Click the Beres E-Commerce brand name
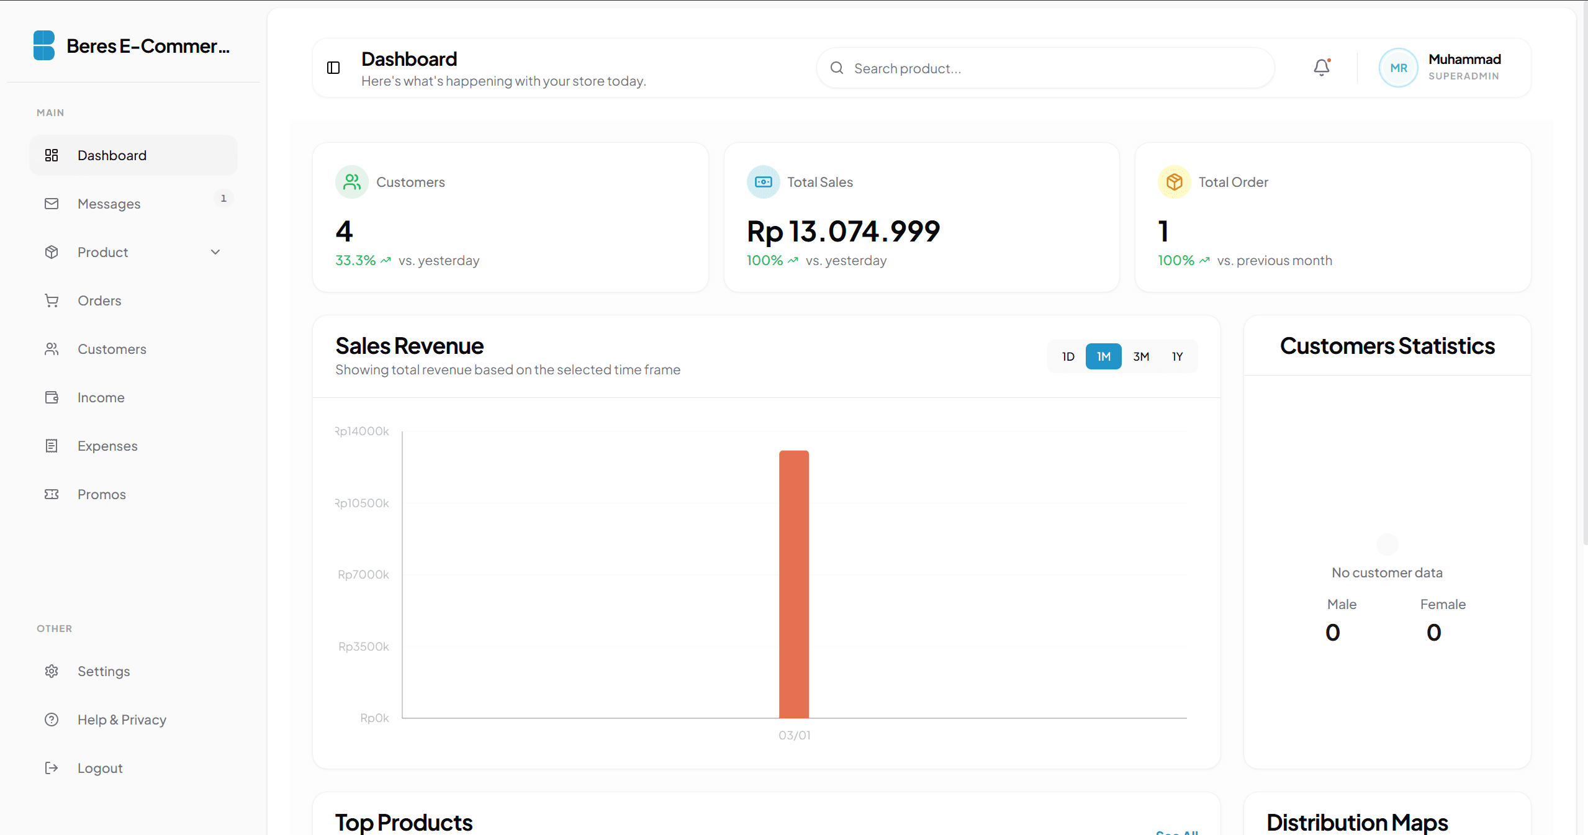1588x835 pixels. click(148, 46)
